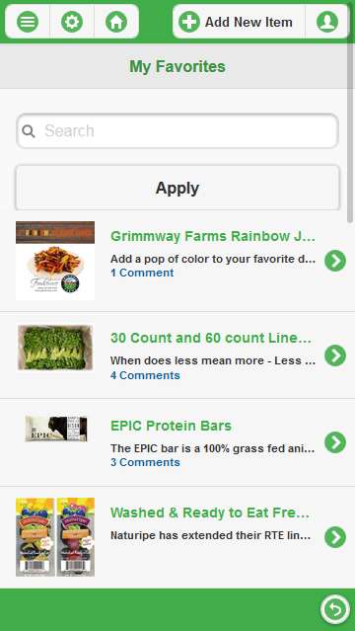Image resolution: width=355 pixels, height=631 pixels.
Task: Open the user profile icon
Action: tap(327, 22)
